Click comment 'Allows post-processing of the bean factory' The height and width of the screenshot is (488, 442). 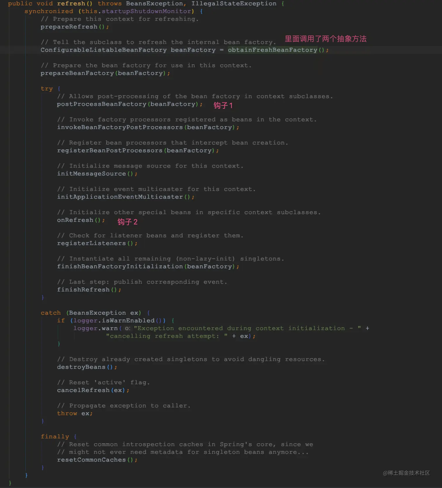click(x=195, y=96)
